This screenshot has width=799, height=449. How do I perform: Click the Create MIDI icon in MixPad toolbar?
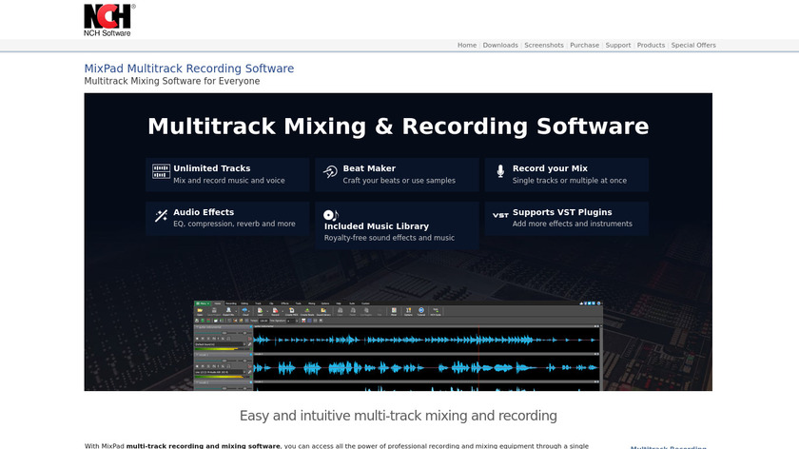click(x=291, y=311)
